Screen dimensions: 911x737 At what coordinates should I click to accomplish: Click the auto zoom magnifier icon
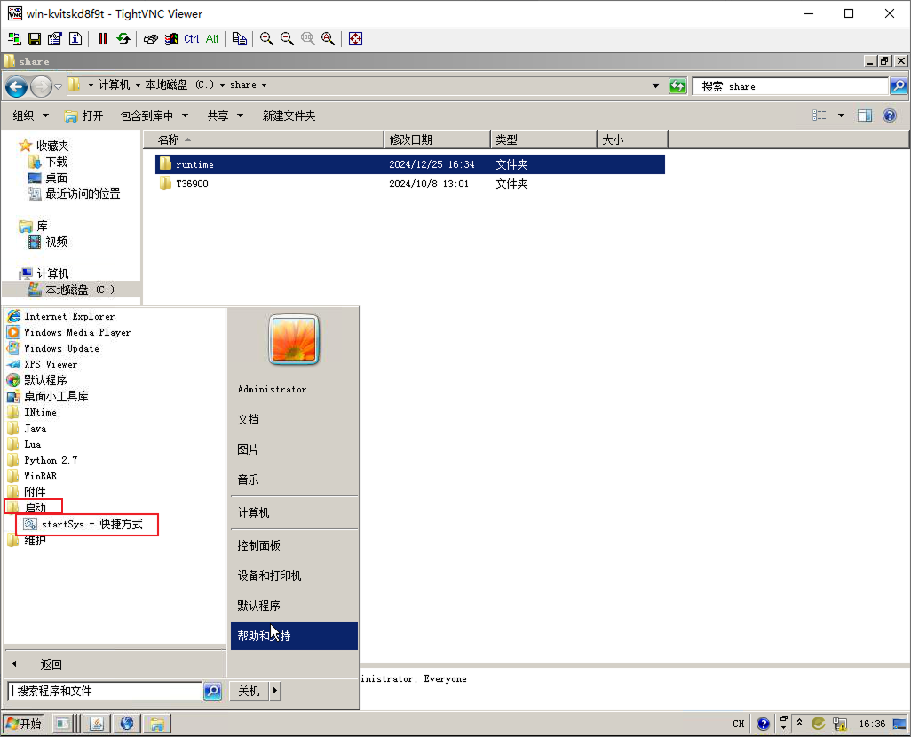coord(329,39)
